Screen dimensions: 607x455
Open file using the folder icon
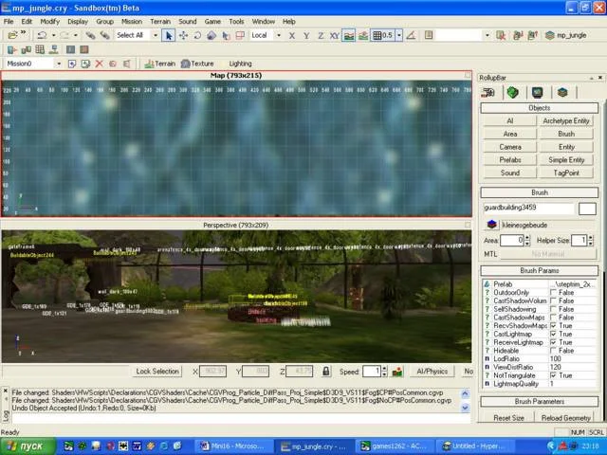(12, 35)
